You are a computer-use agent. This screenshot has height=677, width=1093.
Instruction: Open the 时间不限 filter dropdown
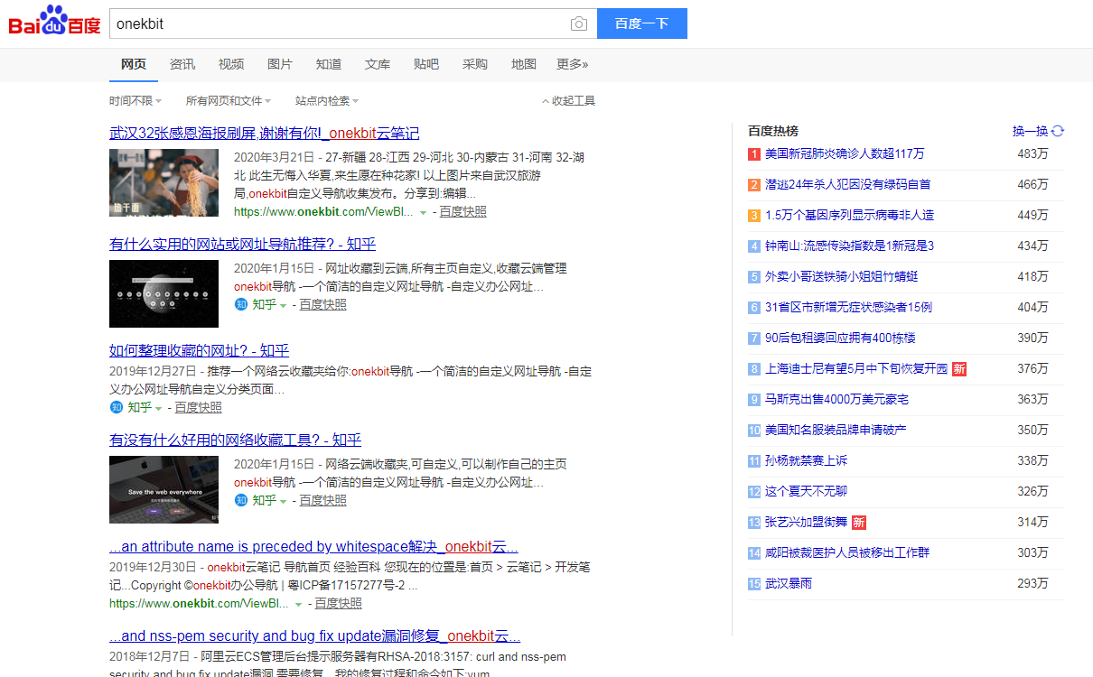click(134, 100)
